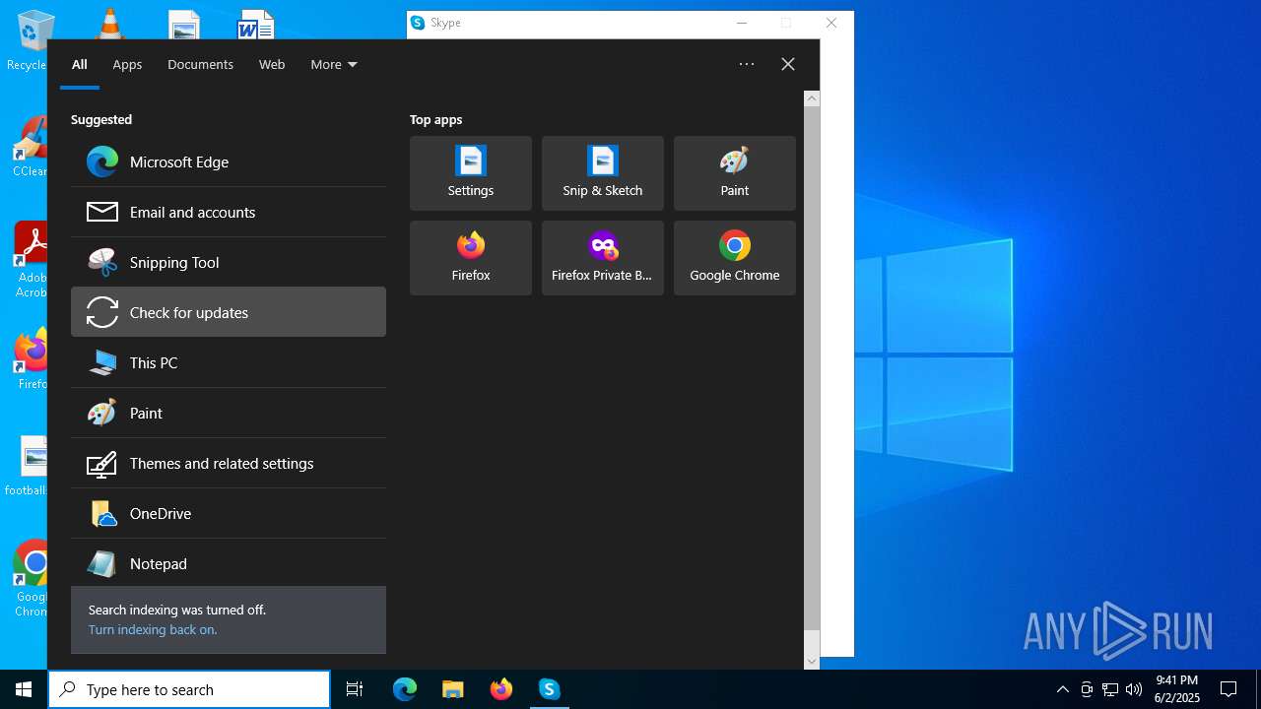The height and width of the screenshot is (709, 1261).
Task: Open Task View on taskbar
Action: tap(355, 689)
